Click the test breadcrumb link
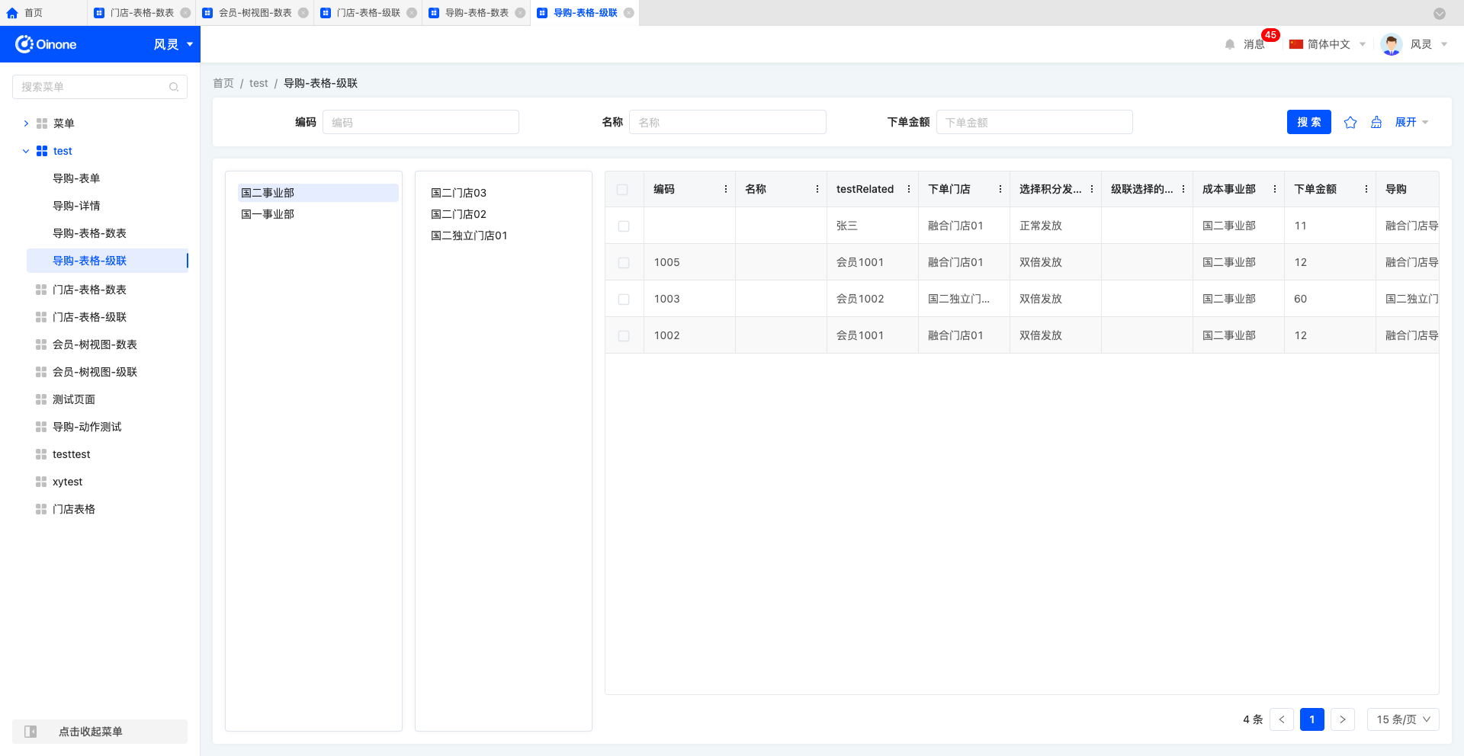This screenshot has width=1464, height=756. pos(258,83)
